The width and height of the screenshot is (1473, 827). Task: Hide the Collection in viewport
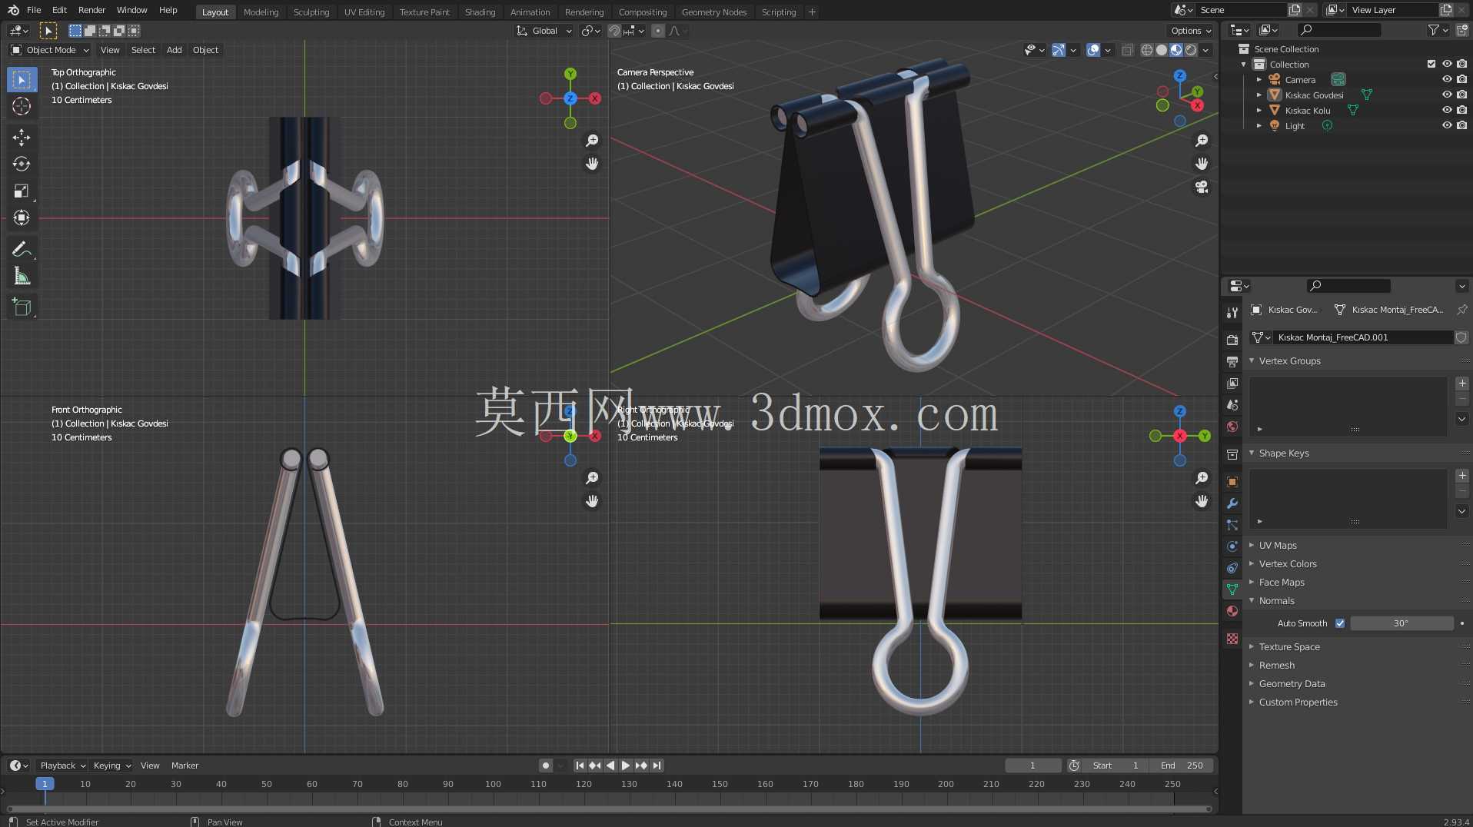pos(1447,64)
